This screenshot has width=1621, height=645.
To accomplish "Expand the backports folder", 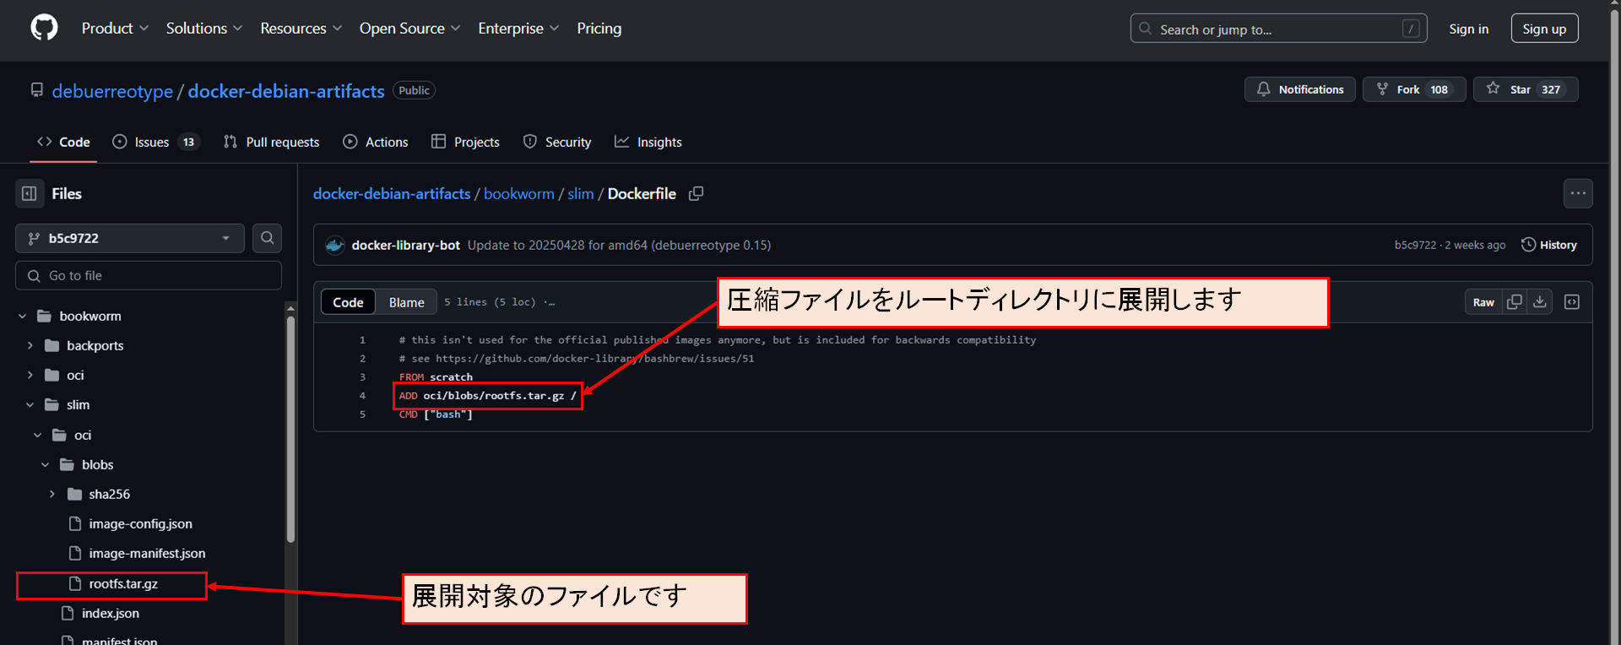I will (30, 345).
